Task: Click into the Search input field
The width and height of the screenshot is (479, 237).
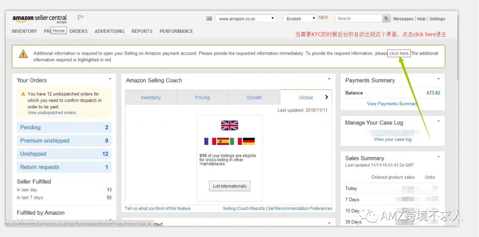Action: [x=359, y=19]
